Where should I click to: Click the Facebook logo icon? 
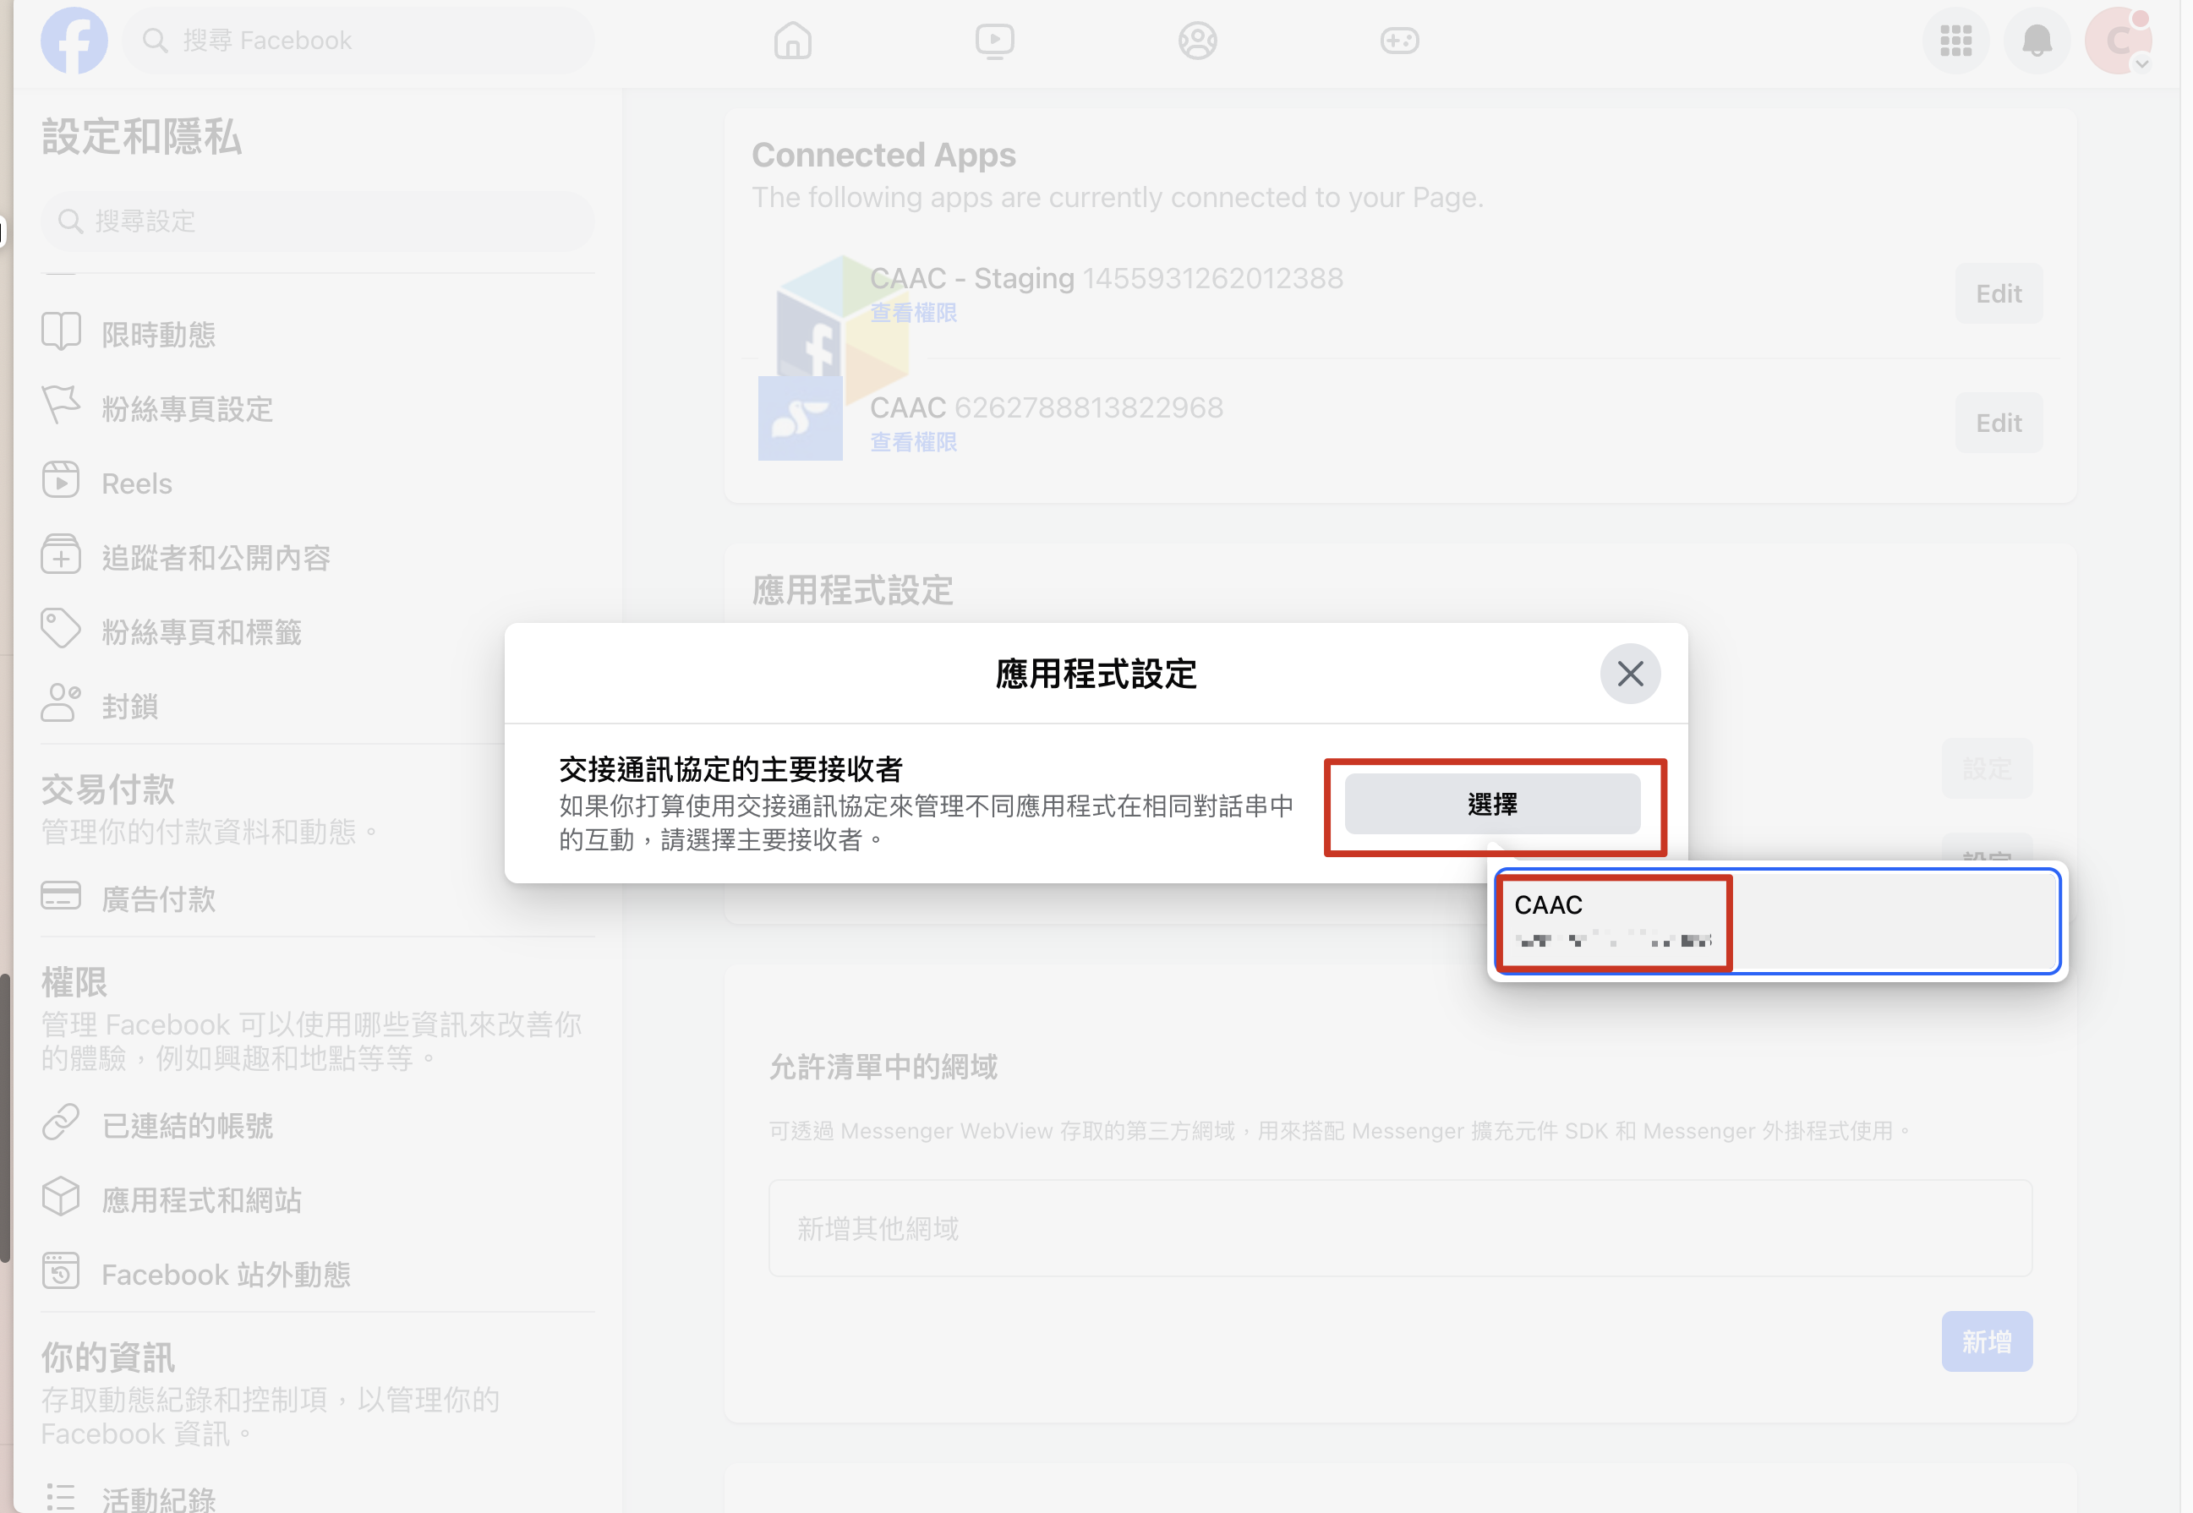74,40
